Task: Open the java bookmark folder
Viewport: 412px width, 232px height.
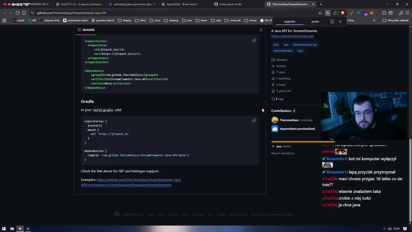Action: [x=187, y=20]
